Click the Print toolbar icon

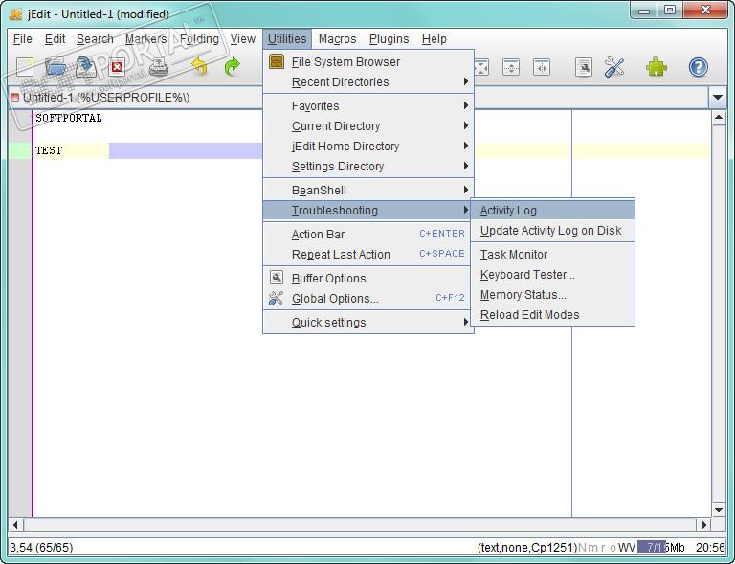coord(159,67)
